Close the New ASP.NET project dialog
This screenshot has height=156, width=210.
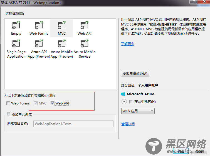click(204, 2)
